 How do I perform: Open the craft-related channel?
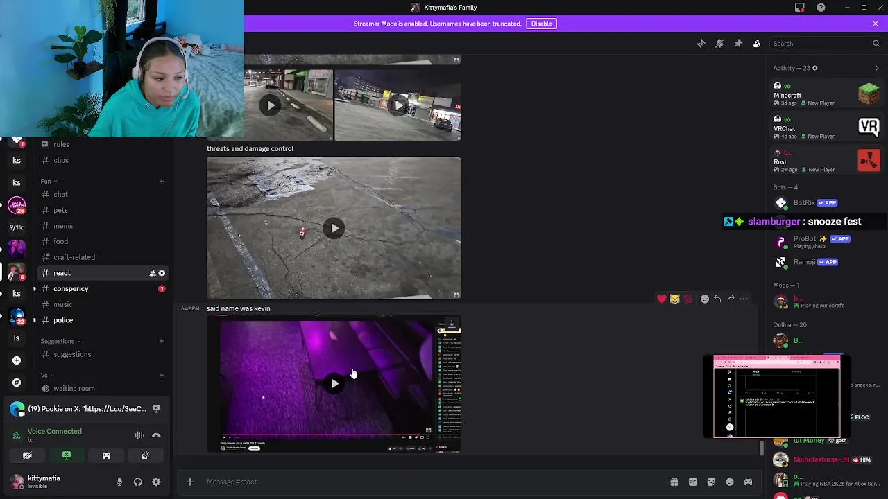point(102,257)
